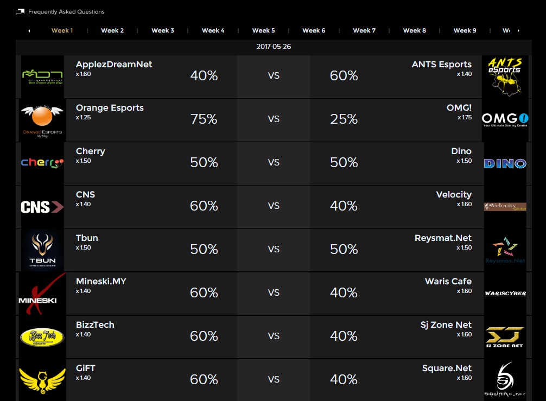
Task: Select the Week 9 tab
Action: pyautogui.click(x=465, y=30)
